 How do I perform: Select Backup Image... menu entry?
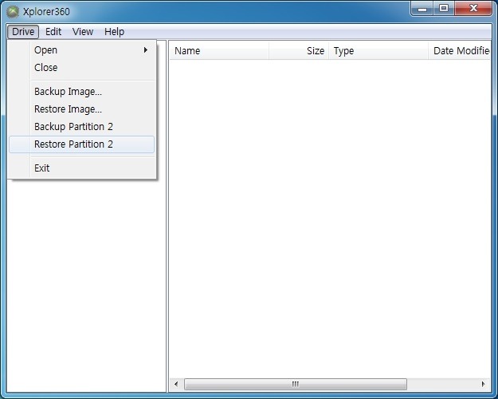pyautogui.click(x=82, y=92)
